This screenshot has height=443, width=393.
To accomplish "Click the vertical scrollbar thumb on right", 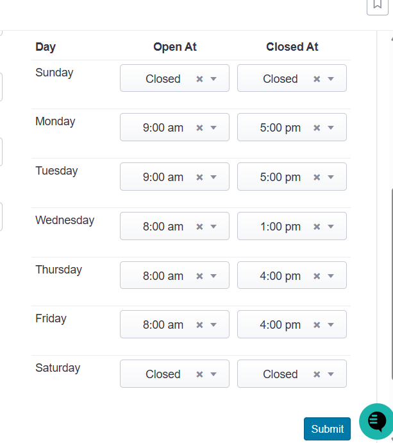I will pyautogui.click(x=392, y=284).
